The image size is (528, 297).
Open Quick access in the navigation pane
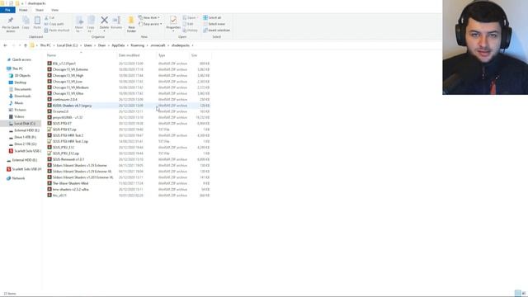click(19, 59)
